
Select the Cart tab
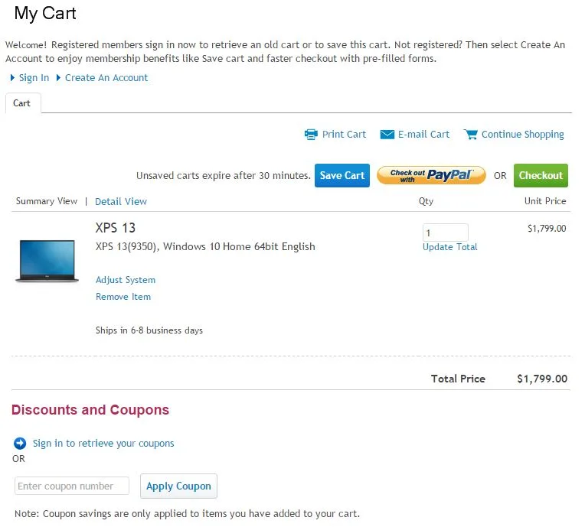[22, 103]
